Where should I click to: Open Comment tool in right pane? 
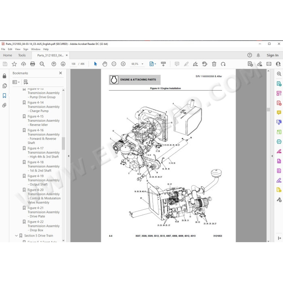pyautogui.click(x=279, y=113)
